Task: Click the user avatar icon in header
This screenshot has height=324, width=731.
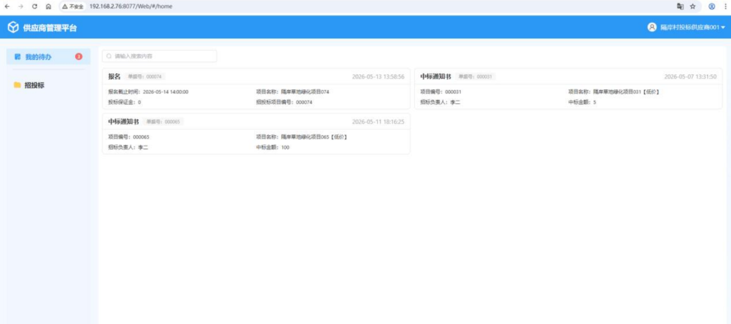Action: pyautogui.click(x=652, y=28)
